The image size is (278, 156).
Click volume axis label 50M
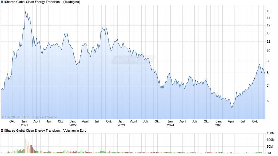[x=270, y=147]
